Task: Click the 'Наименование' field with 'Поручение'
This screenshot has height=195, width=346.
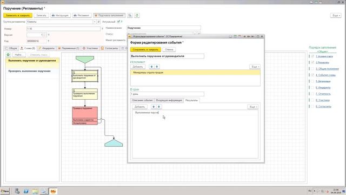Action: [164, 28]
